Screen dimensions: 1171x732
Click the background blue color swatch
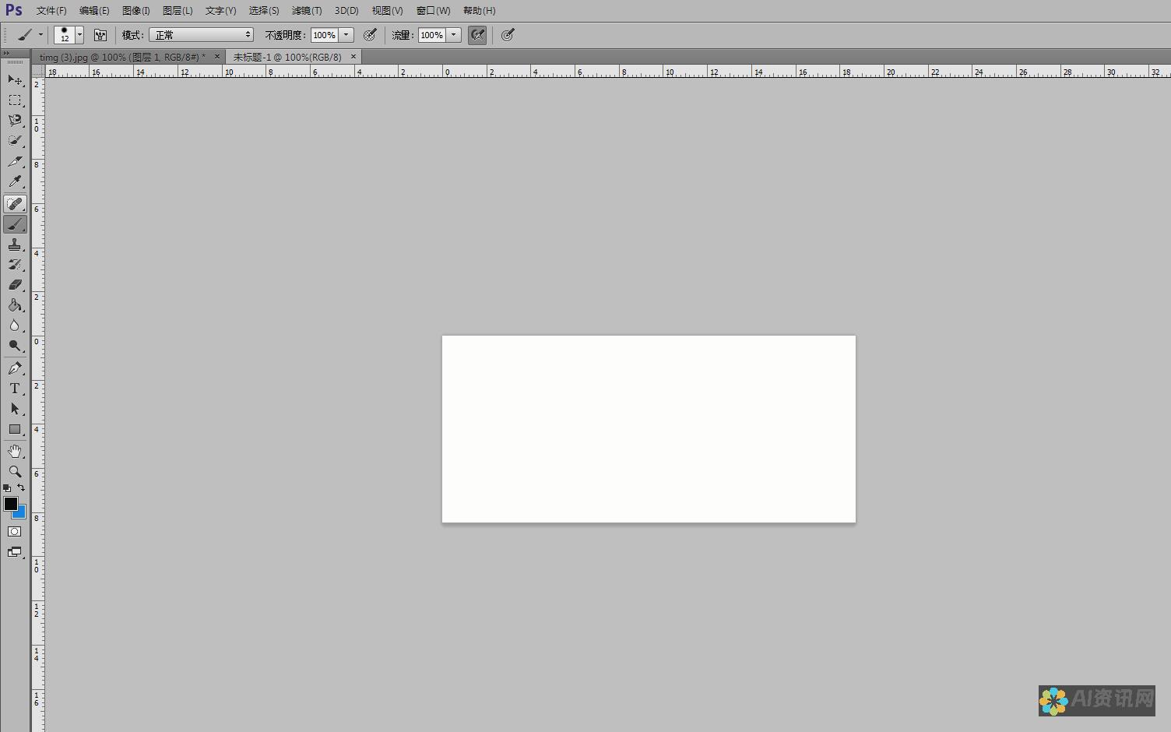pyautogui.click(x=21, y=513)
